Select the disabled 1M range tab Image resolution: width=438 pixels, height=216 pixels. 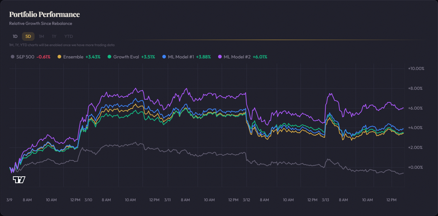(41, 36)
